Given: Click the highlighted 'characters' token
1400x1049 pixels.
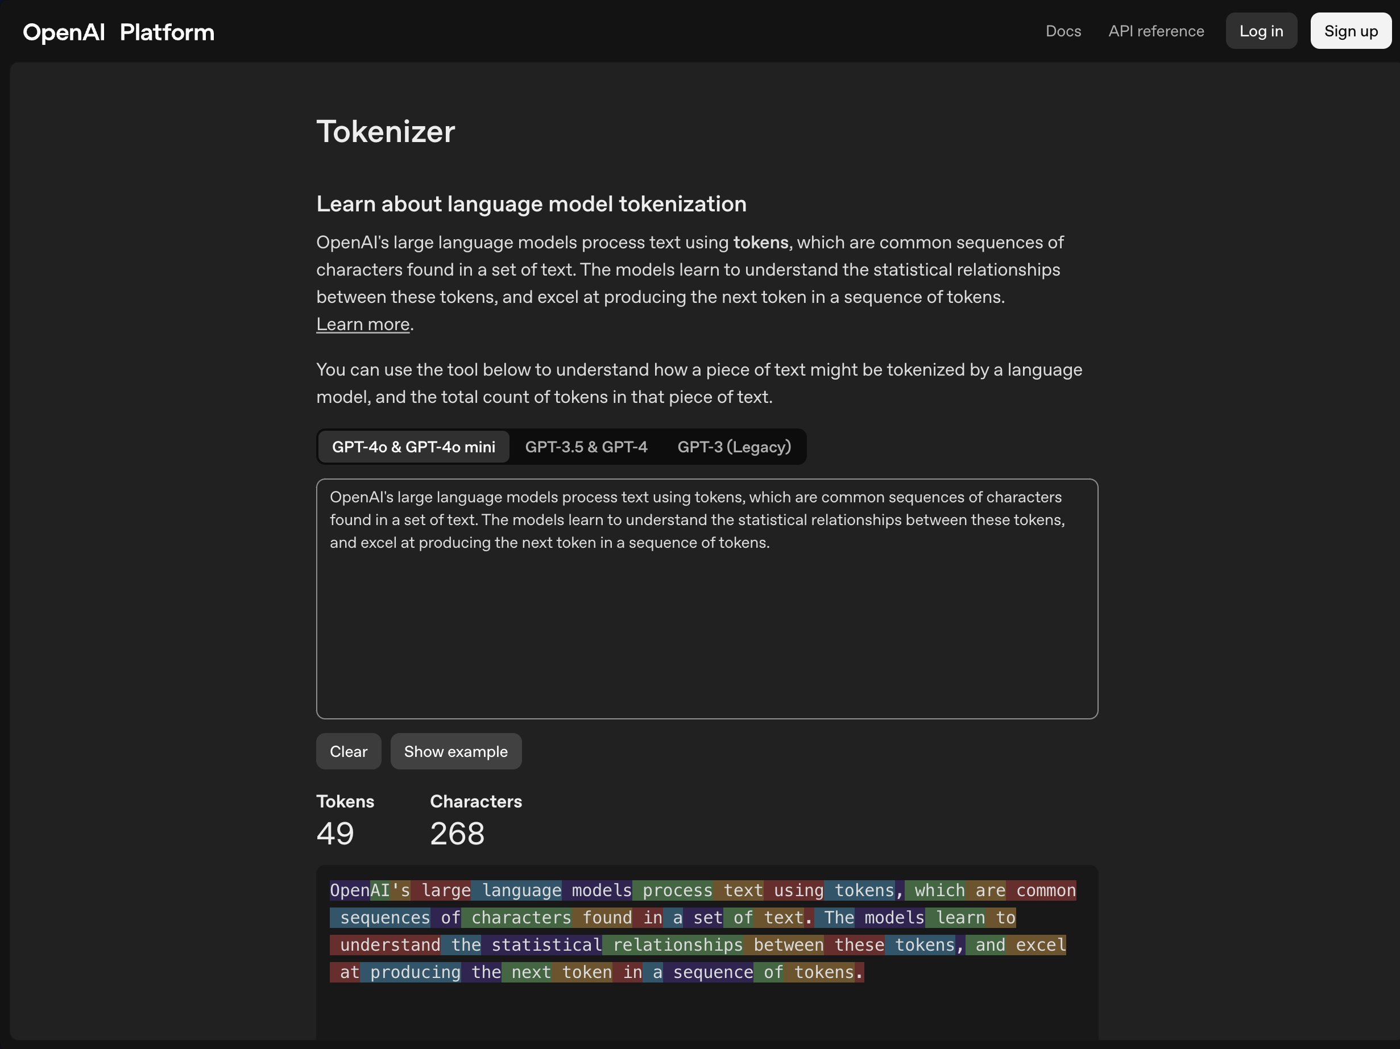Looking at the screenshot, I should click(516, 918).
